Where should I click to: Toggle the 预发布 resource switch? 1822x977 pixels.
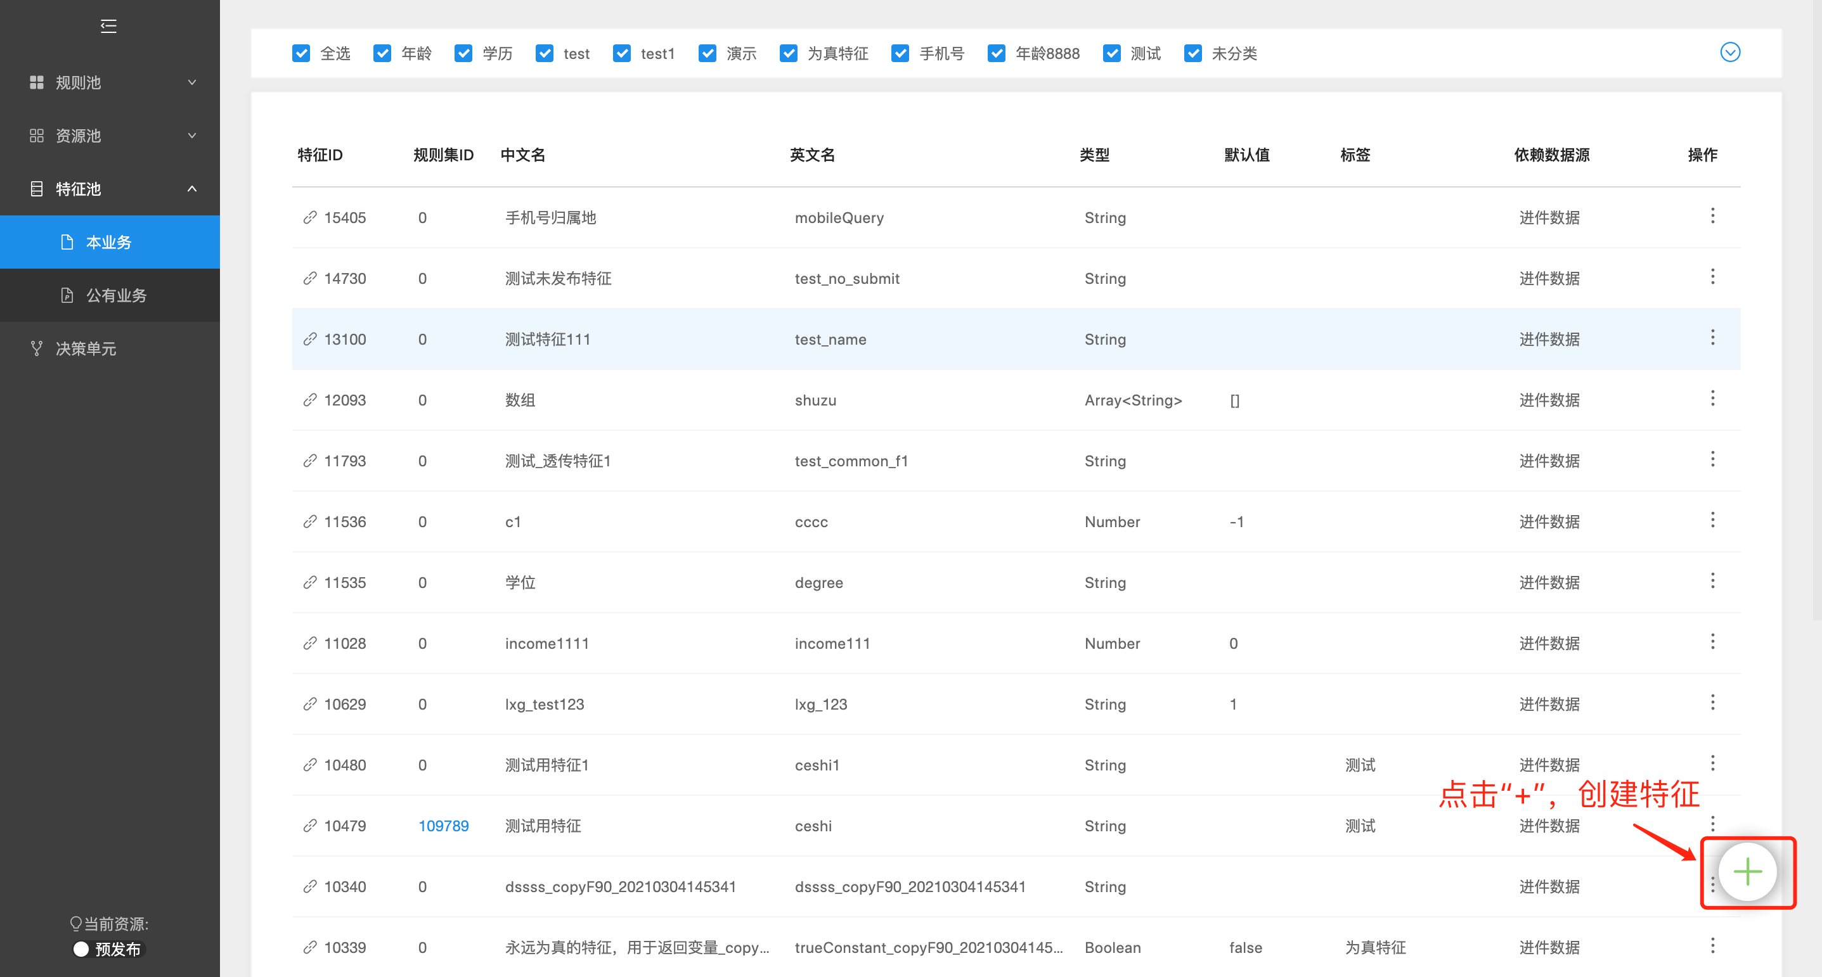[x=108, y=948]
